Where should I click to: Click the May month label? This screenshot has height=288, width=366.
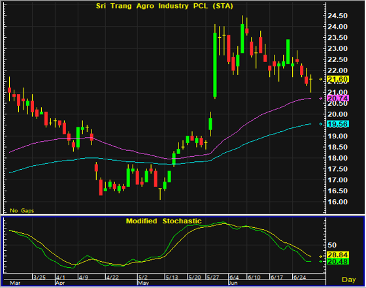click(x=143, y=283)
